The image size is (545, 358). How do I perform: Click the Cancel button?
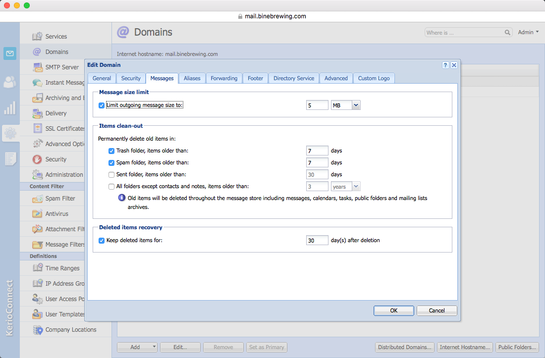pyautogui.click(x=436, y=310)
